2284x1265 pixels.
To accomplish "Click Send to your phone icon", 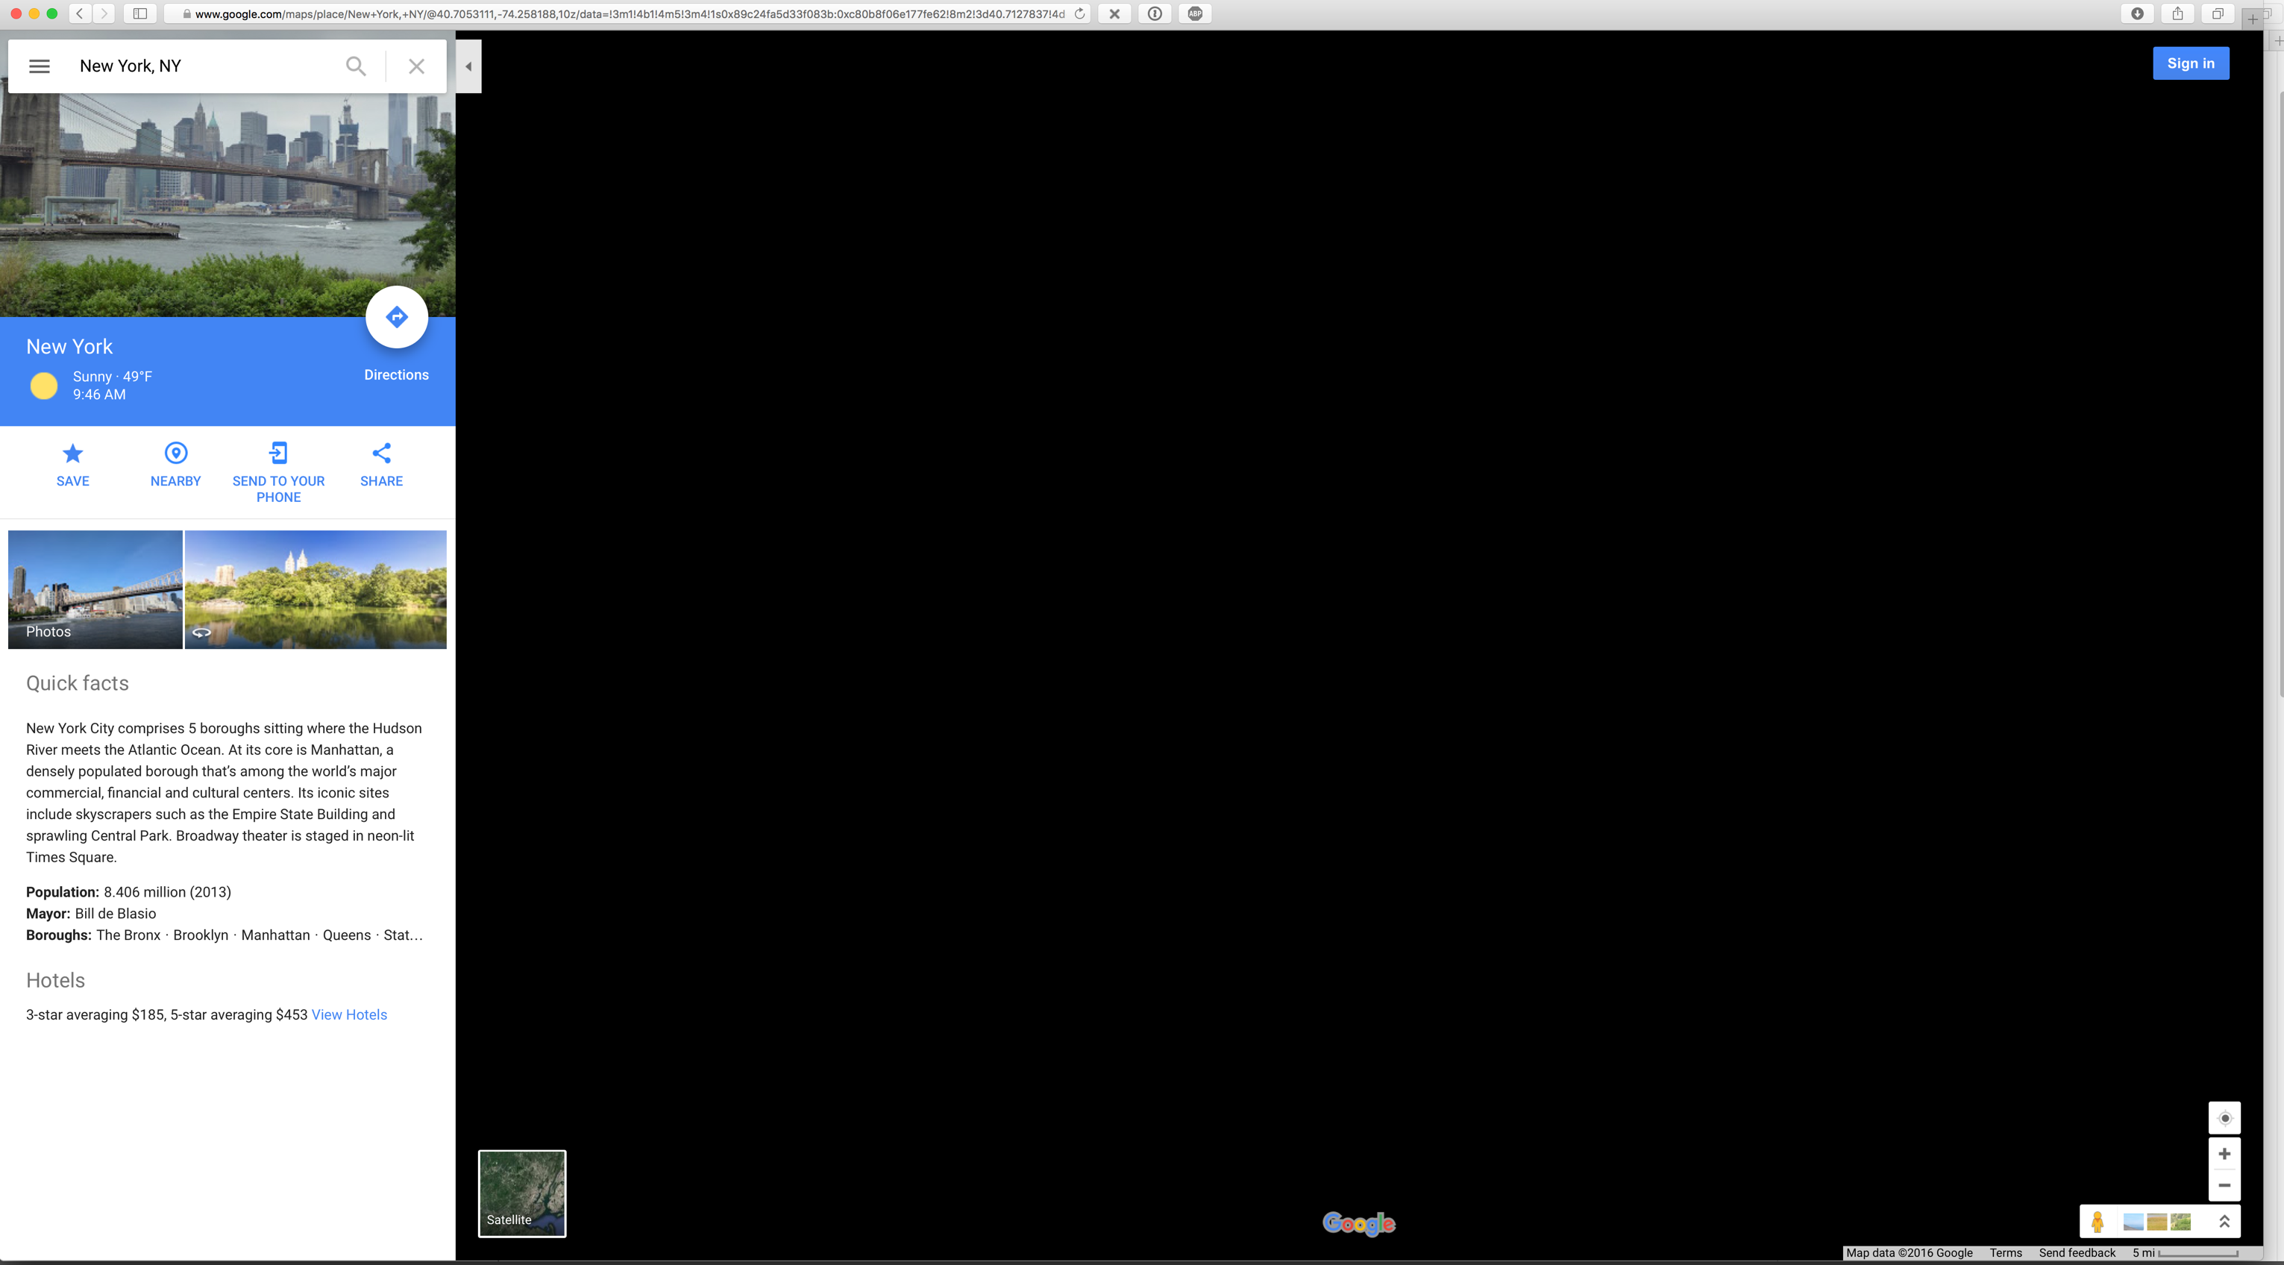I will [278, 454].
